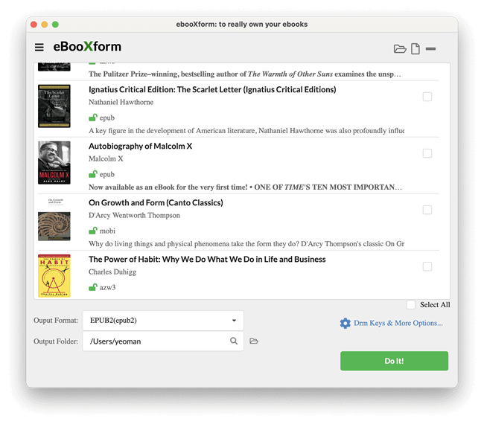Click the add file icon in header

tap(415, 49)
